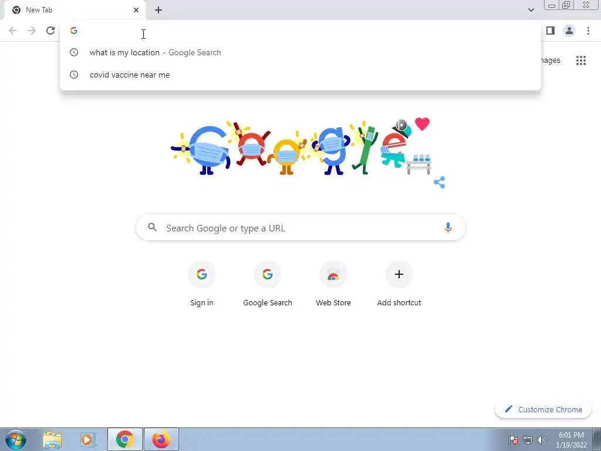601x451 pixels.
Task: Open the Chrome profile avatar
Action: point(569,31)
